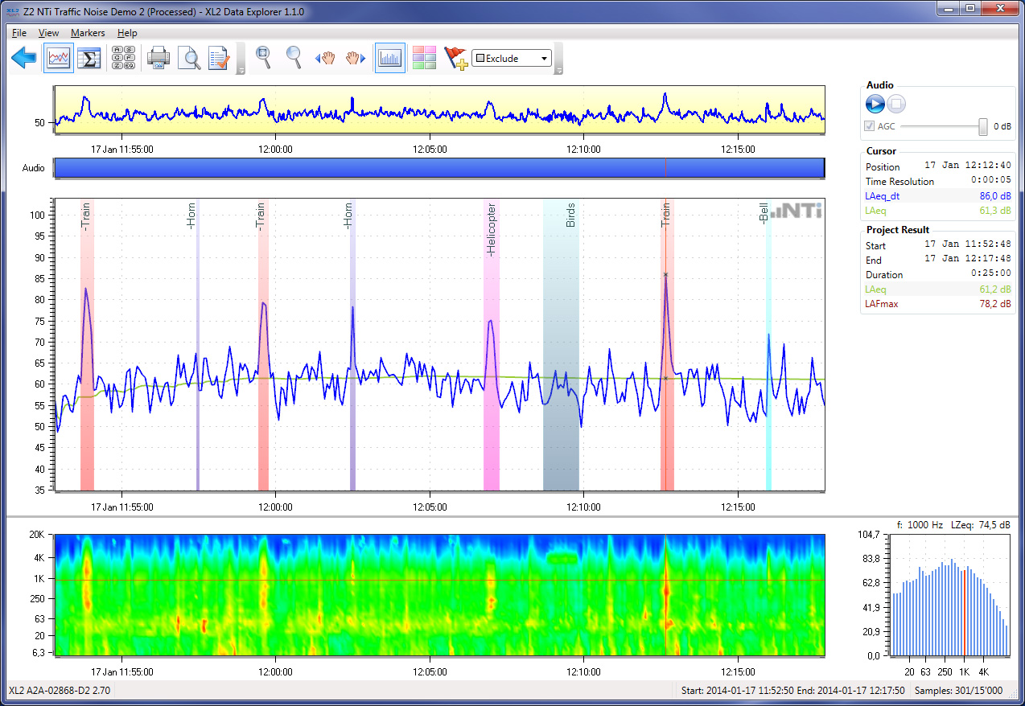Pan the chart right with hand icon

(x=356, y=58)
